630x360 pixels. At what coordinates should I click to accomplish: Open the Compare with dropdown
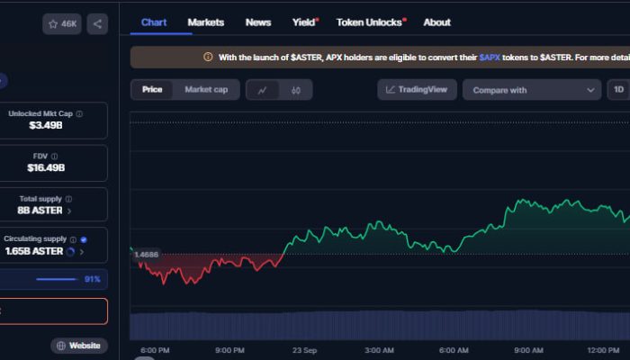pyautogui.click(x=531, y=90)
